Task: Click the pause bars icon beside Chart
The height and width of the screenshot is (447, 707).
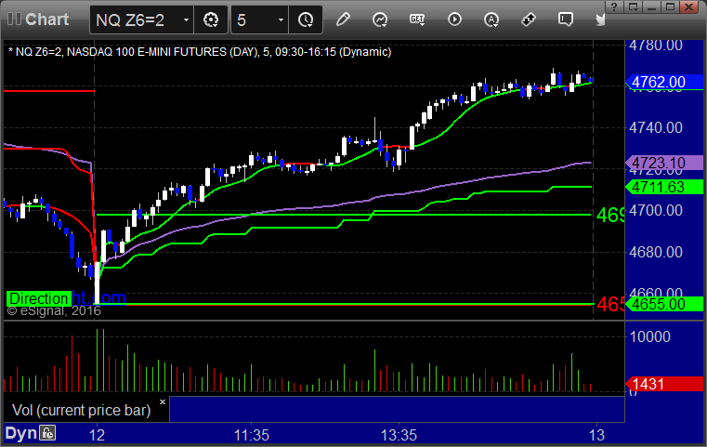Action: pos(14,19)
